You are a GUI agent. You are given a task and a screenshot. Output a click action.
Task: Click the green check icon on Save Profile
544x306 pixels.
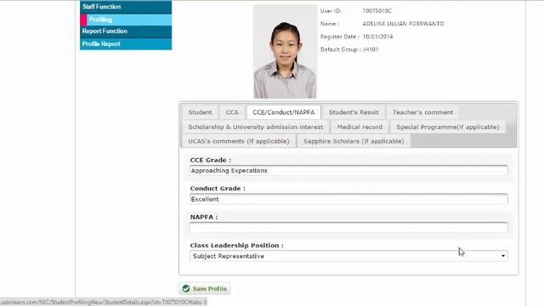(x=186, y=289)
